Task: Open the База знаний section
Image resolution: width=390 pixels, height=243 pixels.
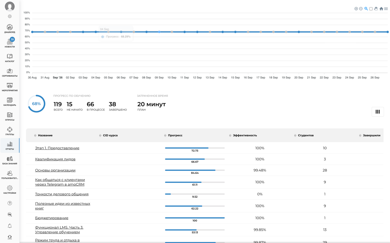Action: point(10,160)
